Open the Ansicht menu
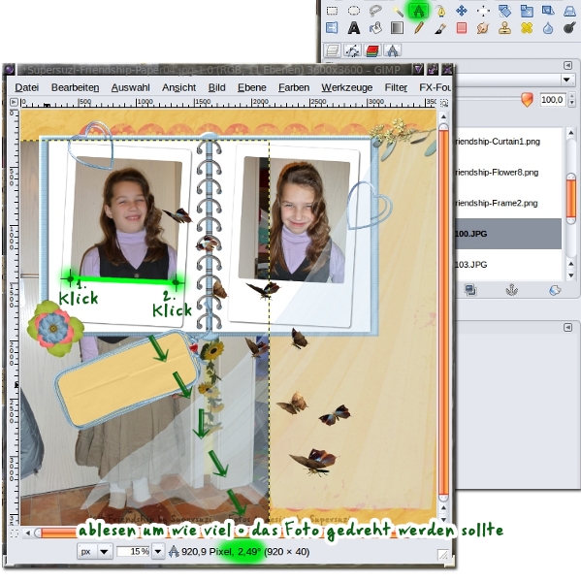 point(178,87)
